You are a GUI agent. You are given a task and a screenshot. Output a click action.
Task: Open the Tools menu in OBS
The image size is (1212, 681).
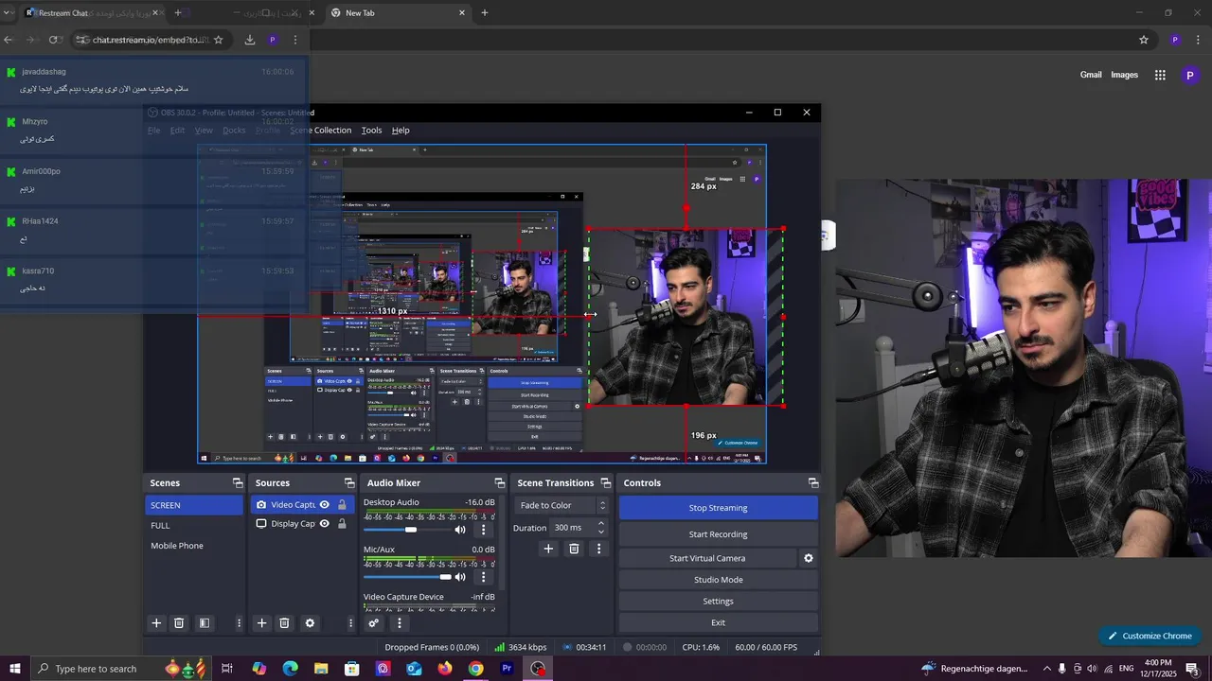point(372,131)
